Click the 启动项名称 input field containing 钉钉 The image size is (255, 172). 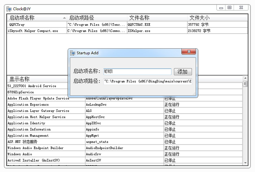click(x=137, y=72)
